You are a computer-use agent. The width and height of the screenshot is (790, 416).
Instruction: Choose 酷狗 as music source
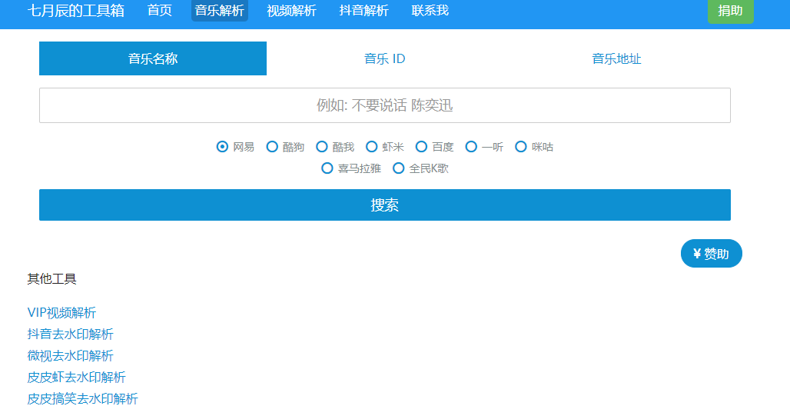[272, 147]
